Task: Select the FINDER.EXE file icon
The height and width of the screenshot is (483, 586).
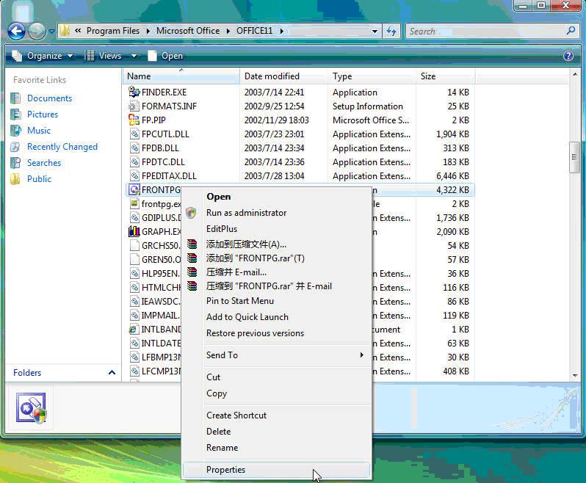Action: coord(134,92)
